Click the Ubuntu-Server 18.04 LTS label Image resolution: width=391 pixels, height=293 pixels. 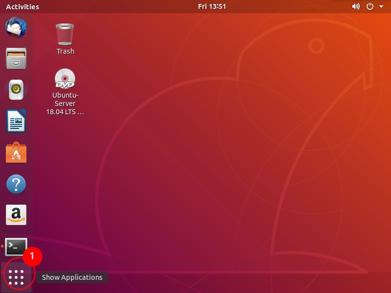coord(65,104)
